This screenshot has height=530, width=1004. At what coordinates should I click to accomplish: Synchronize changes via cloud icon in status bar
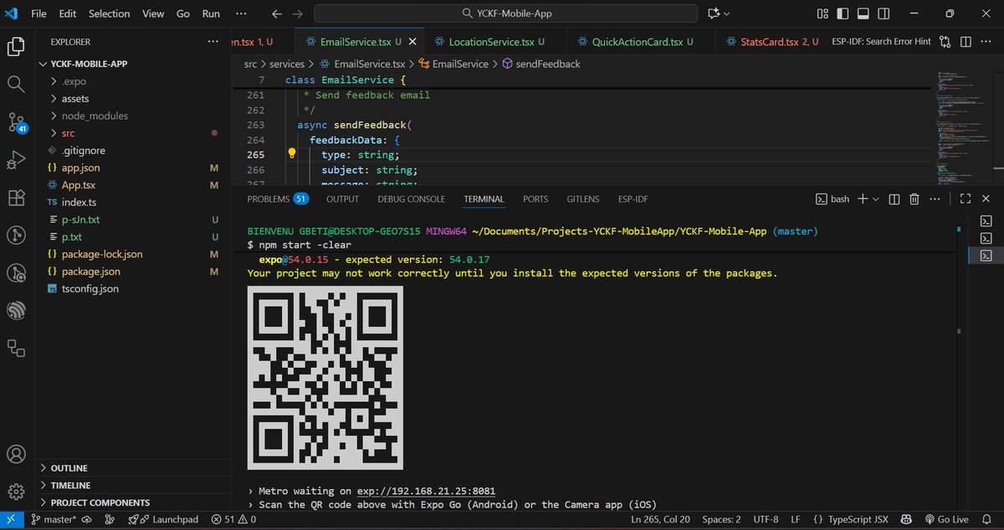click(86, 519)
